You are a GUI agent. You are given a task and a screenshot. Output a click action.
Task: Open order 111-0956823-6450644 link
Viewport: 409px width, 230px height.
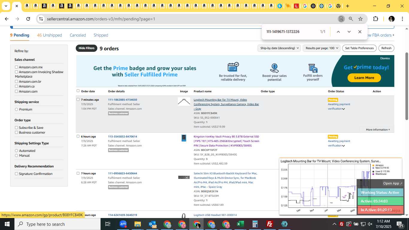tap(122, 173)
